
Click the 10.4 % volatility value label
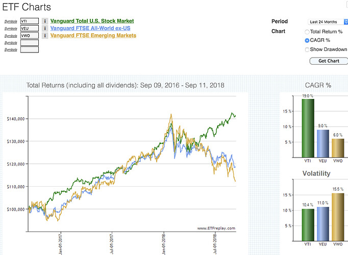[x=308, y=205]
